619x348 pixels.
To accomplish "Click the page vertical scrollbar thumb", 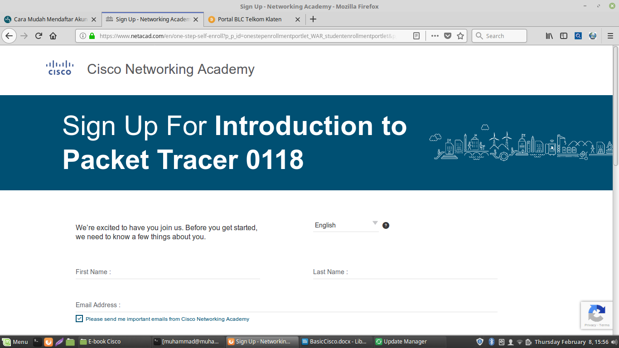I will pyautogui.click(x=616, y=106).
